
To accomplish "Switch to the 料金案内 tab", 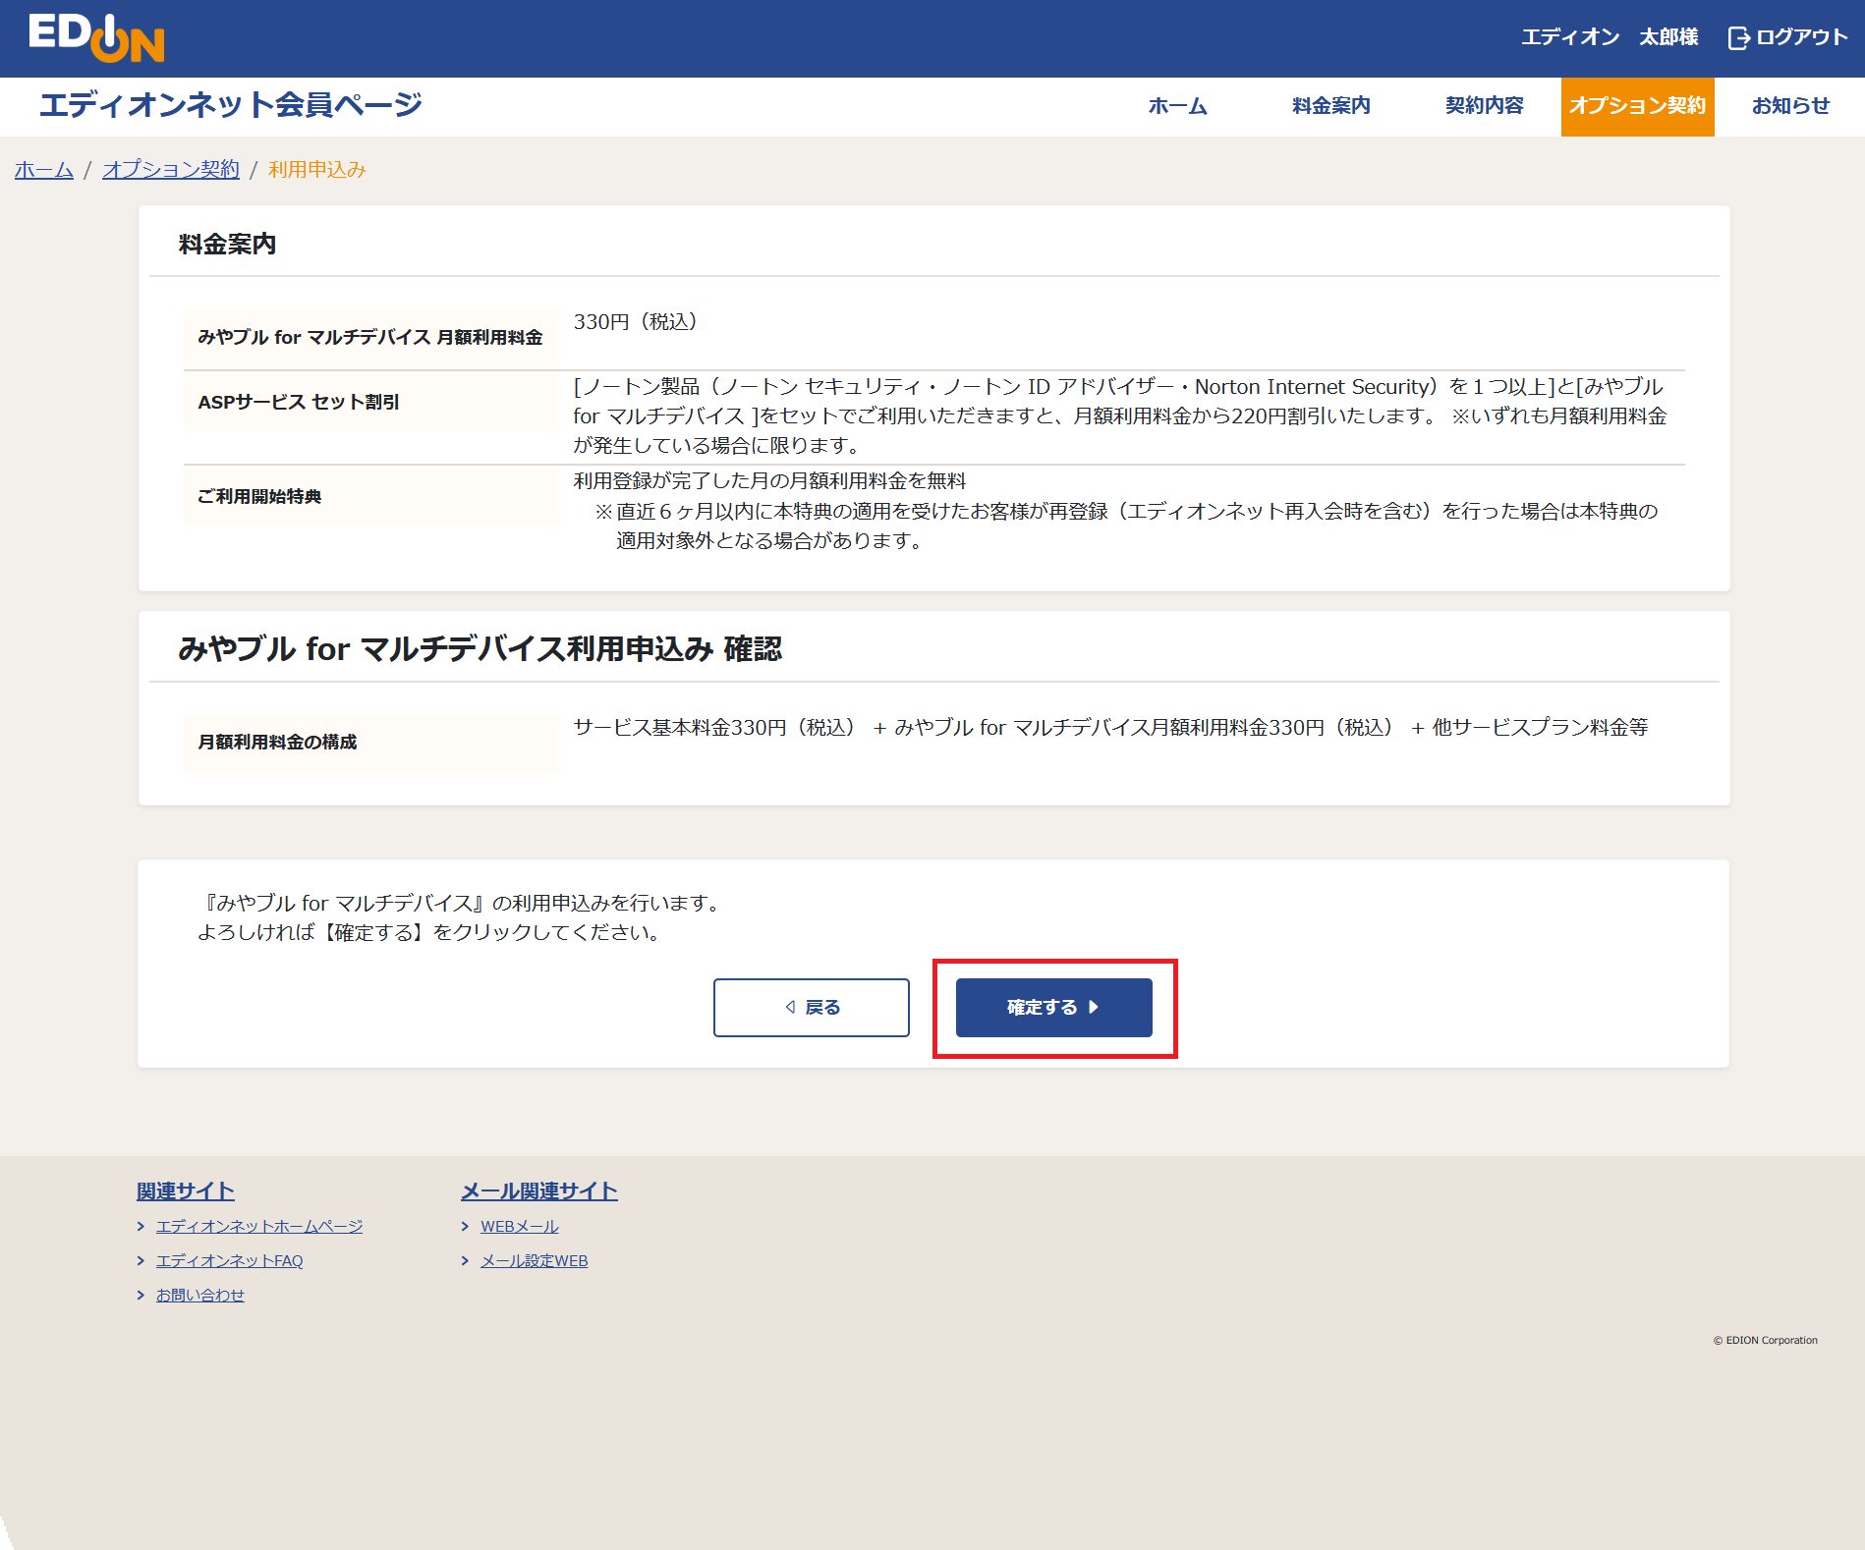I will [1328, 106].
